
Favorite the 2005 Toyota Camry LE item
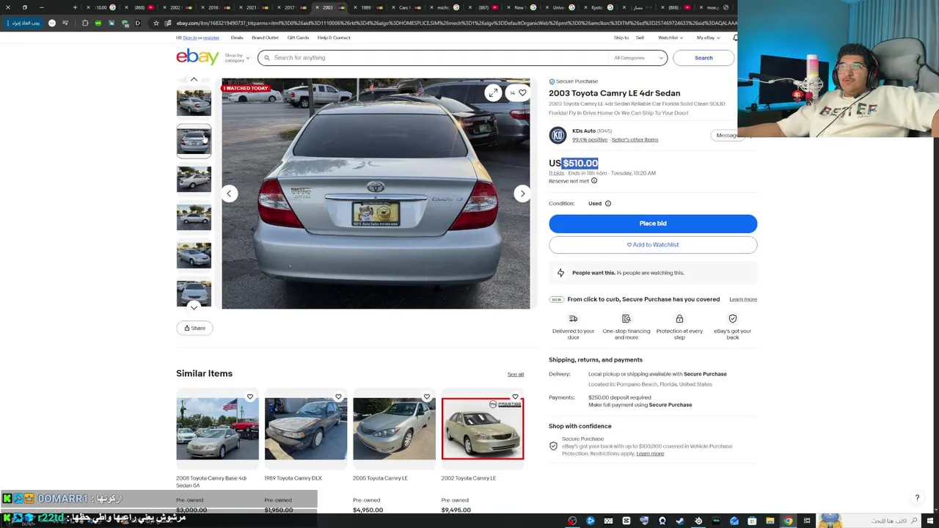(x=427, y=397)
